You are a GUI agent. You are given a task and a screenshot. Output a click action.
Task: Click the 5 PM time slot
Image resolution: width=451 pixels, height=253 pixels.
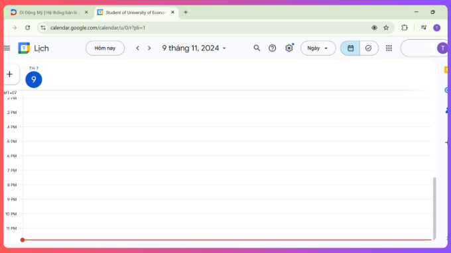(x=227, y=148)
